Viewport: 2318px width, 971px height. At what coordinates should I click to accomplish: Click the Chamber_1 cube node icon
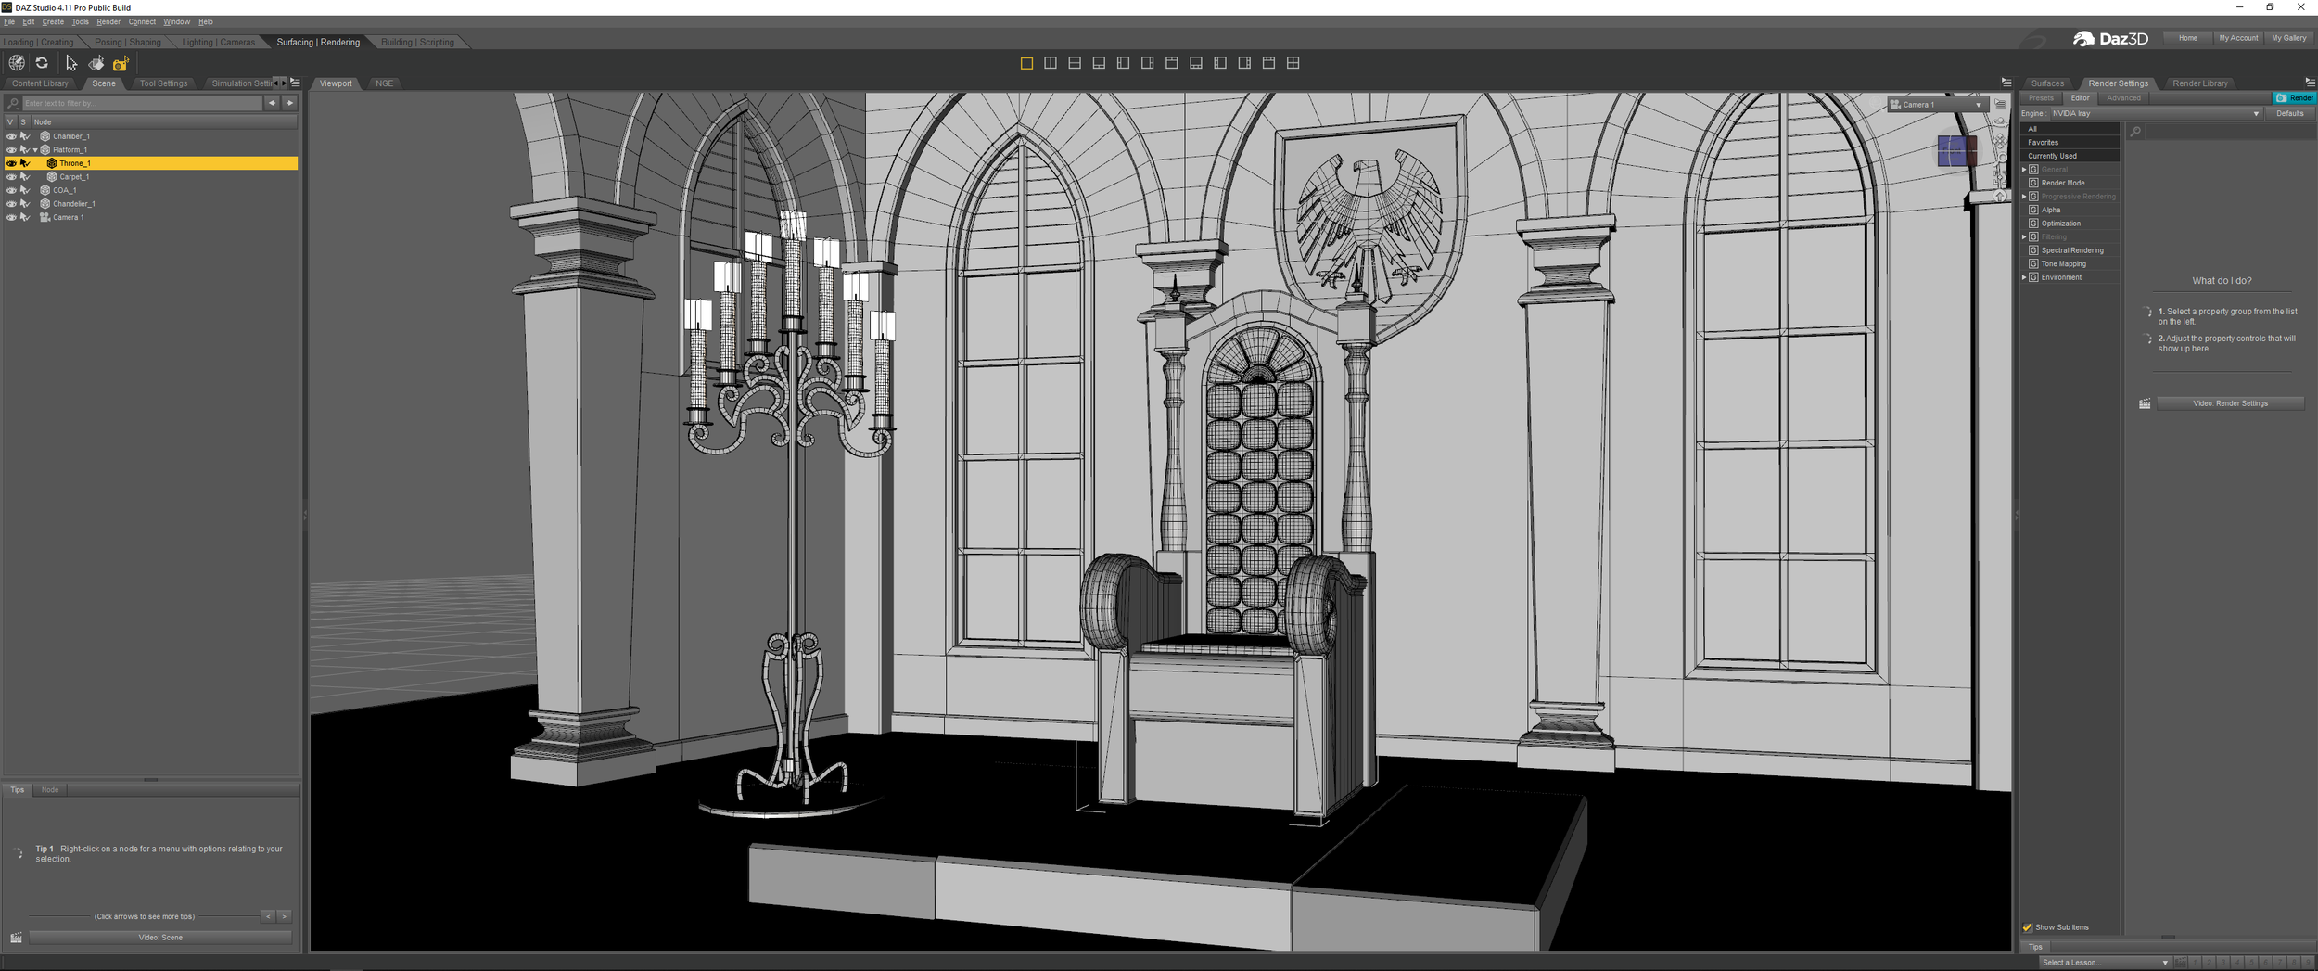click(x=45, y=136)
